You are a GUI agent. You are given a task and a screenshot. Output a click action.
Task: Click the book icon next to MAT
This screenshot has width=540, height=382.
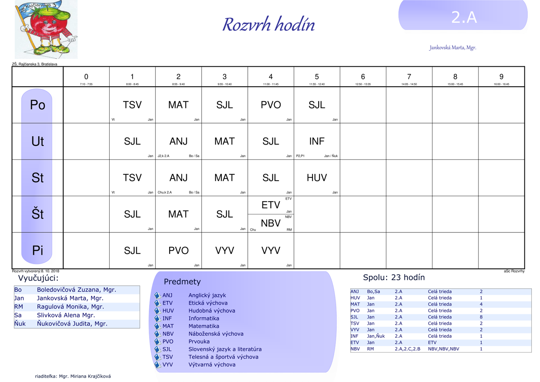[x=158, y=327]
